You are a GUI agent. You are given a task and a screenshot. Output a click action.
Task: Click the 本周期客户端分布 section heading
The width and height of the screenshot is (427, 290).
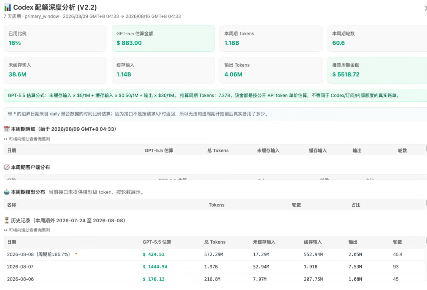(x=30, y=167)
